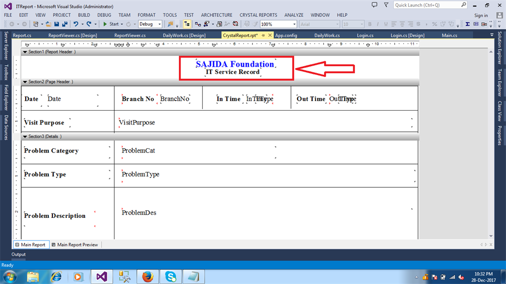
Task: Open the 100% zoom dropdown
Action: [295, 24]
